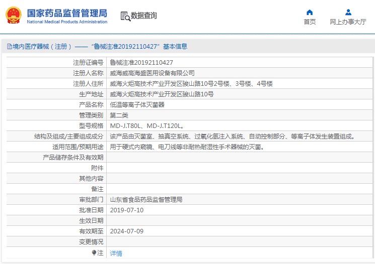Viewport: 375px width, 264px height.
Task: Click the 基本信息 breadcrumb heading
Action: tap(175, 47)
